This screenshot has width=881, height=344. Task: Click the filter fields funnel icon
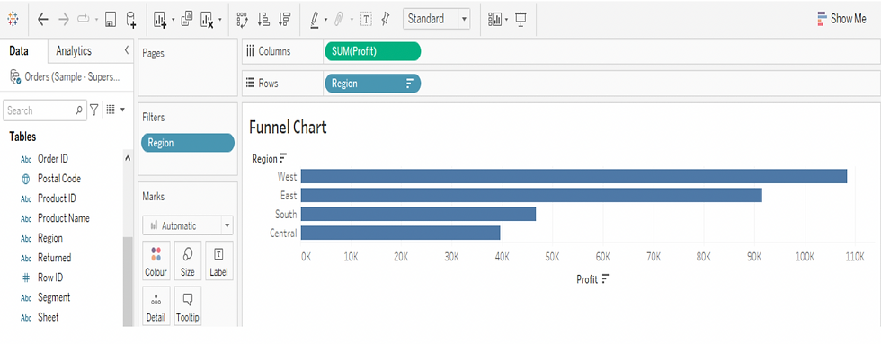click(94, 110)
